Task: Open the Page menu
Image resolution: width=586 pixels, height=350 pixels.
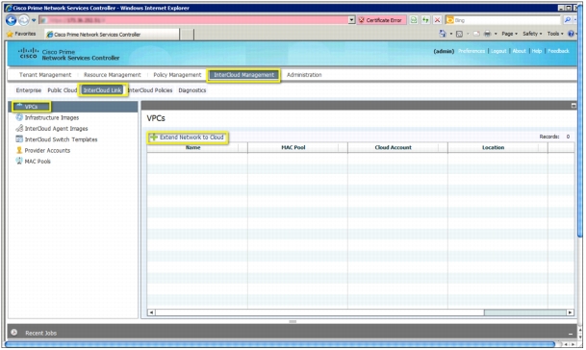Action: pyautogui.click(x=509, y=34)
